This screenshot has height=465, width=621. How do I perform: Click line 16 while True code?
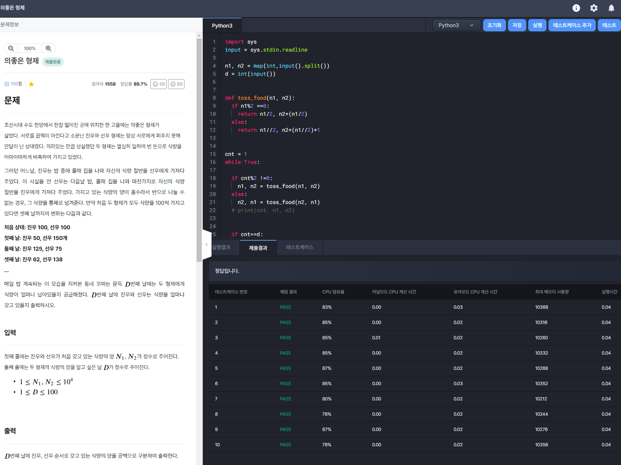pos(242,162)
